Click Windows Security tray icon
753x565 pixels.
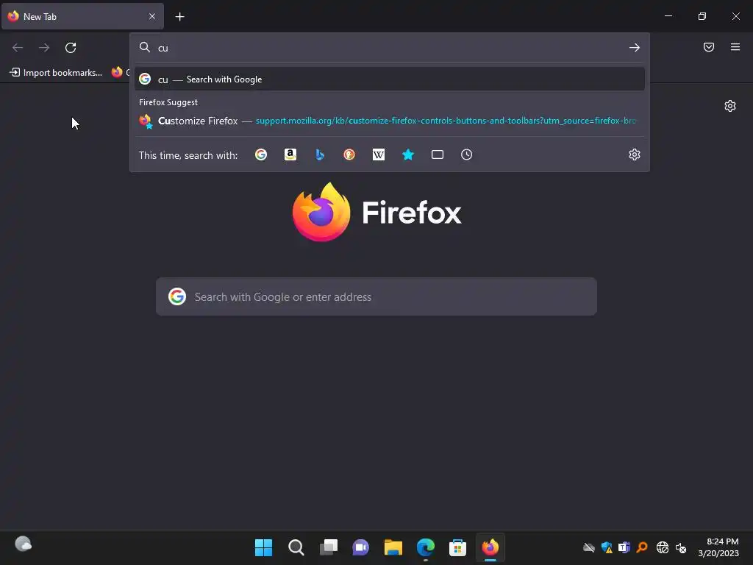[x=607, y=547]
